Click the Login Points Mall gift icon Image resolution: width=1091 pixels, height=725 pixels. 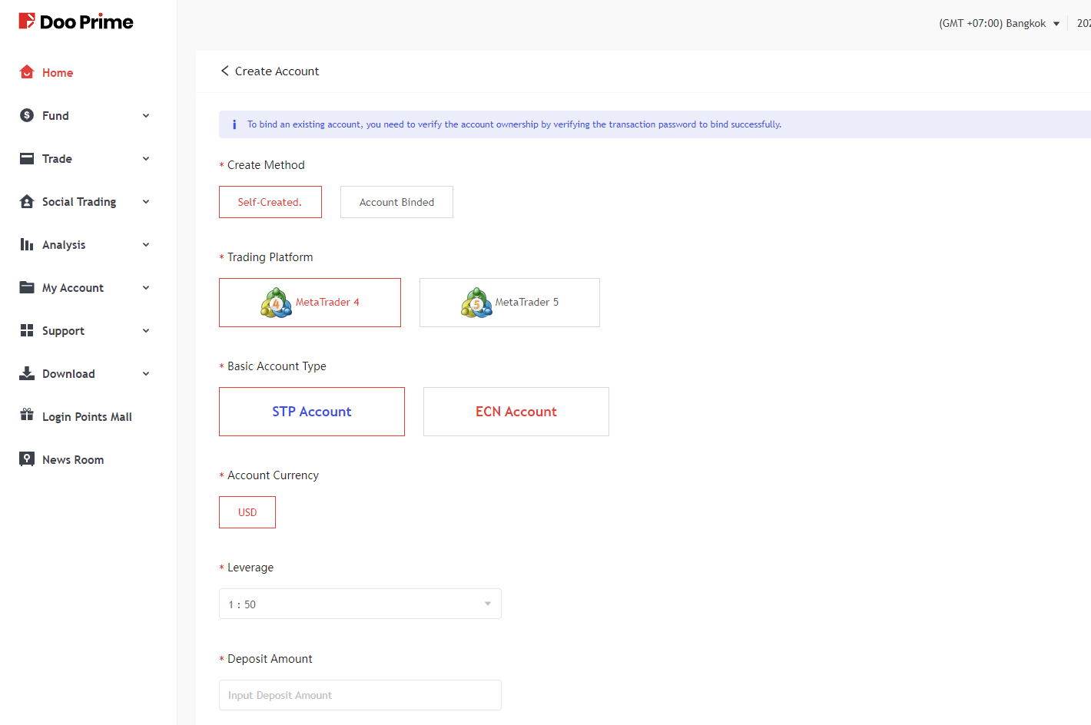tap(27, 415)
